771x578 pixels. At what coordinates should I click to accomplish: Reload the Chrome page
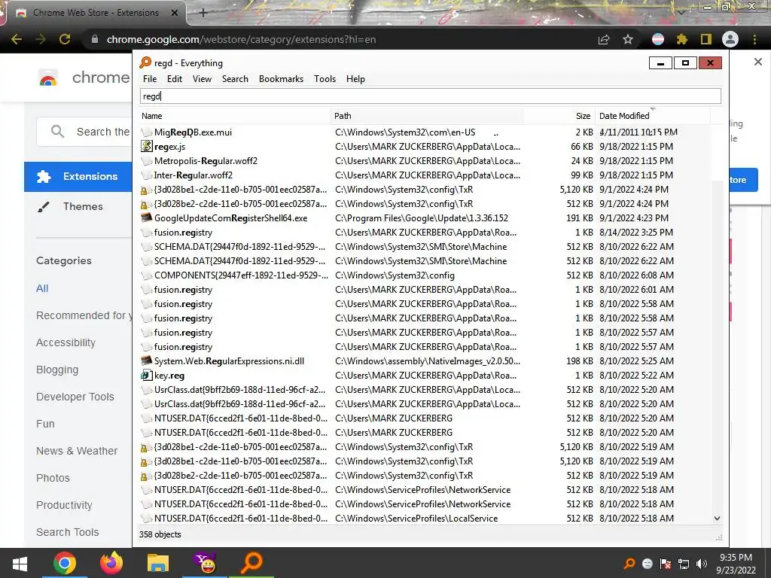pos(65,39)
